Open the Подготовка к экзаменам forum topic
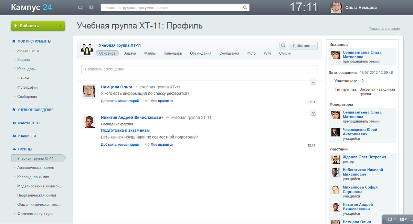This screenshot has height=224, width=413. click(x=125, y=131)
